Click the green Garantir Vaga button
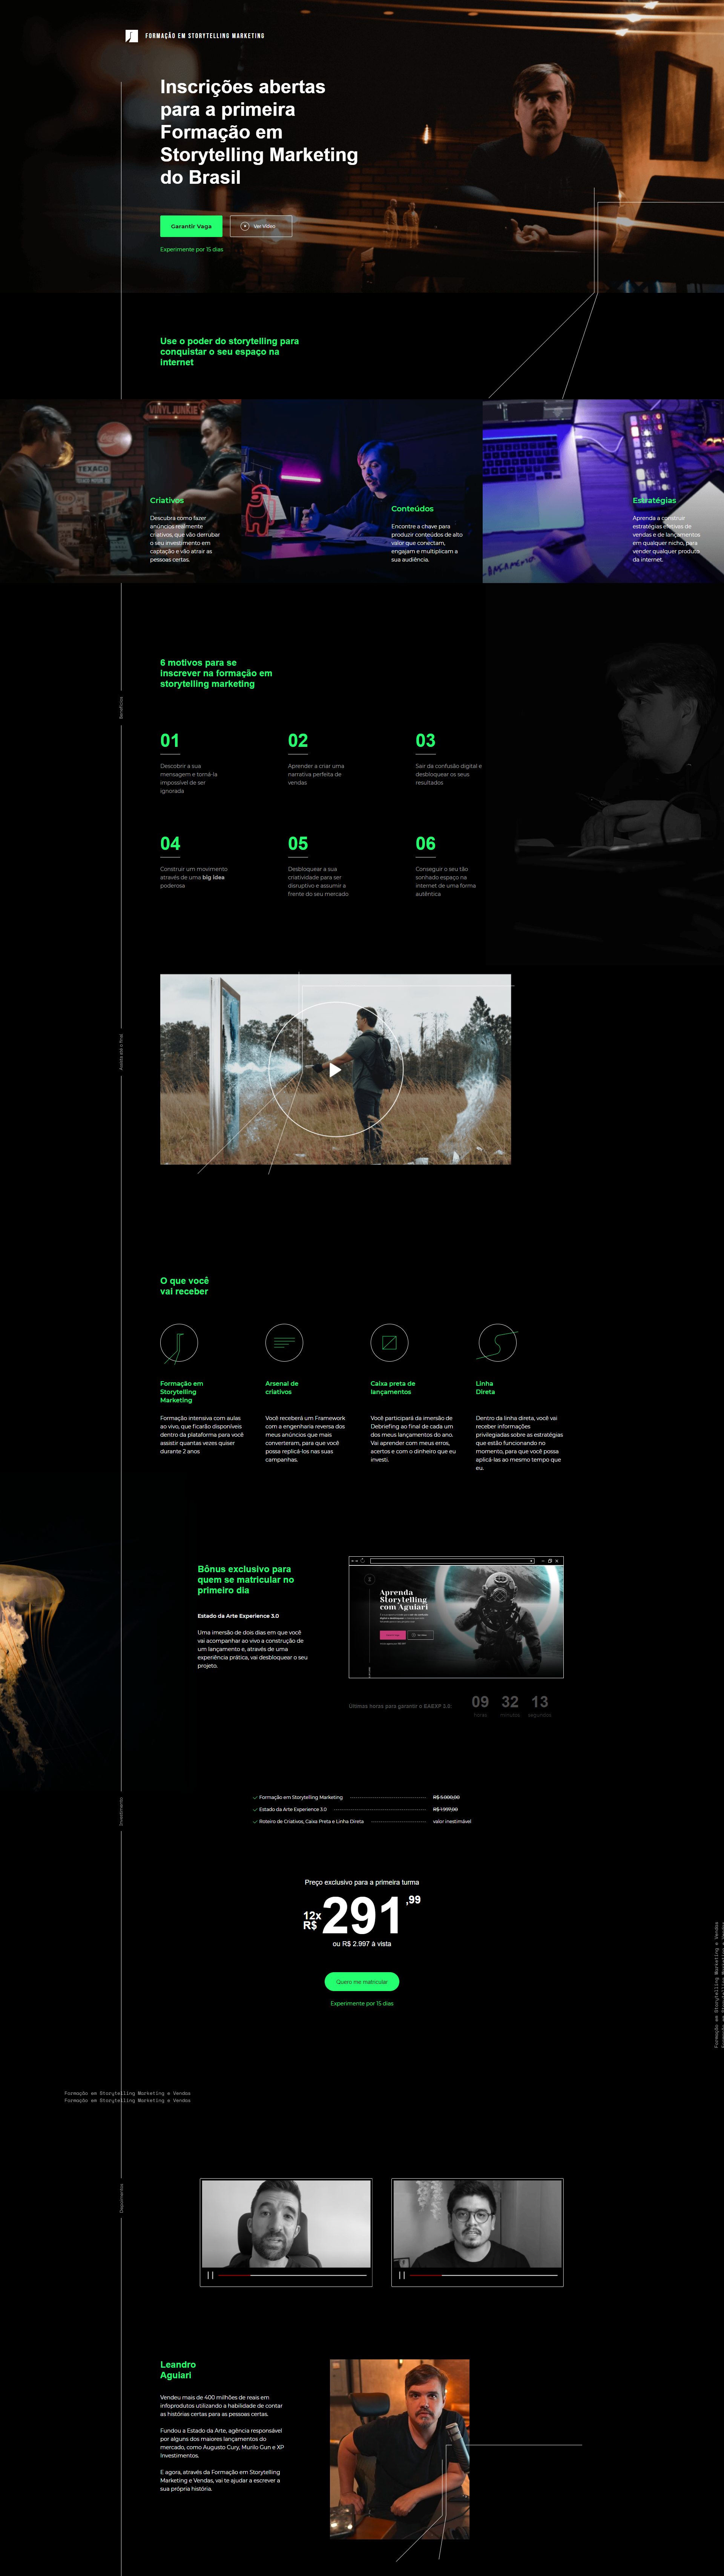The width and height of the screenshot is (724, 2576). pos(191,226)
